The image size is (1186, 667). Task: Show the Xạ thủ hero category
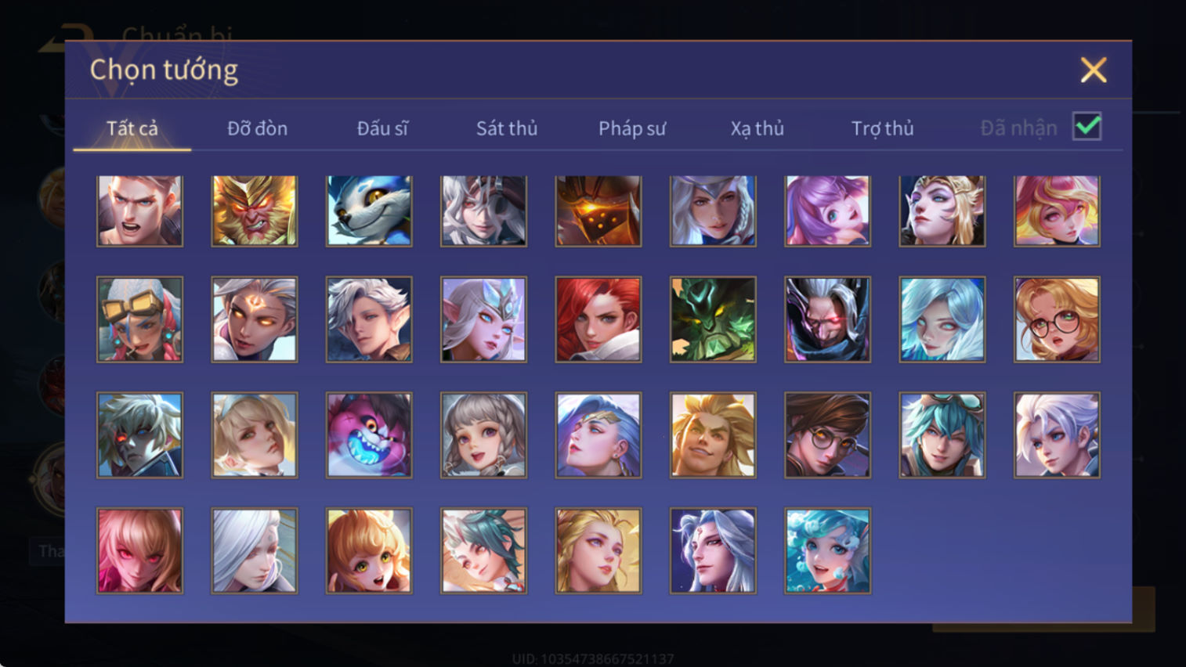pos(758,128)
